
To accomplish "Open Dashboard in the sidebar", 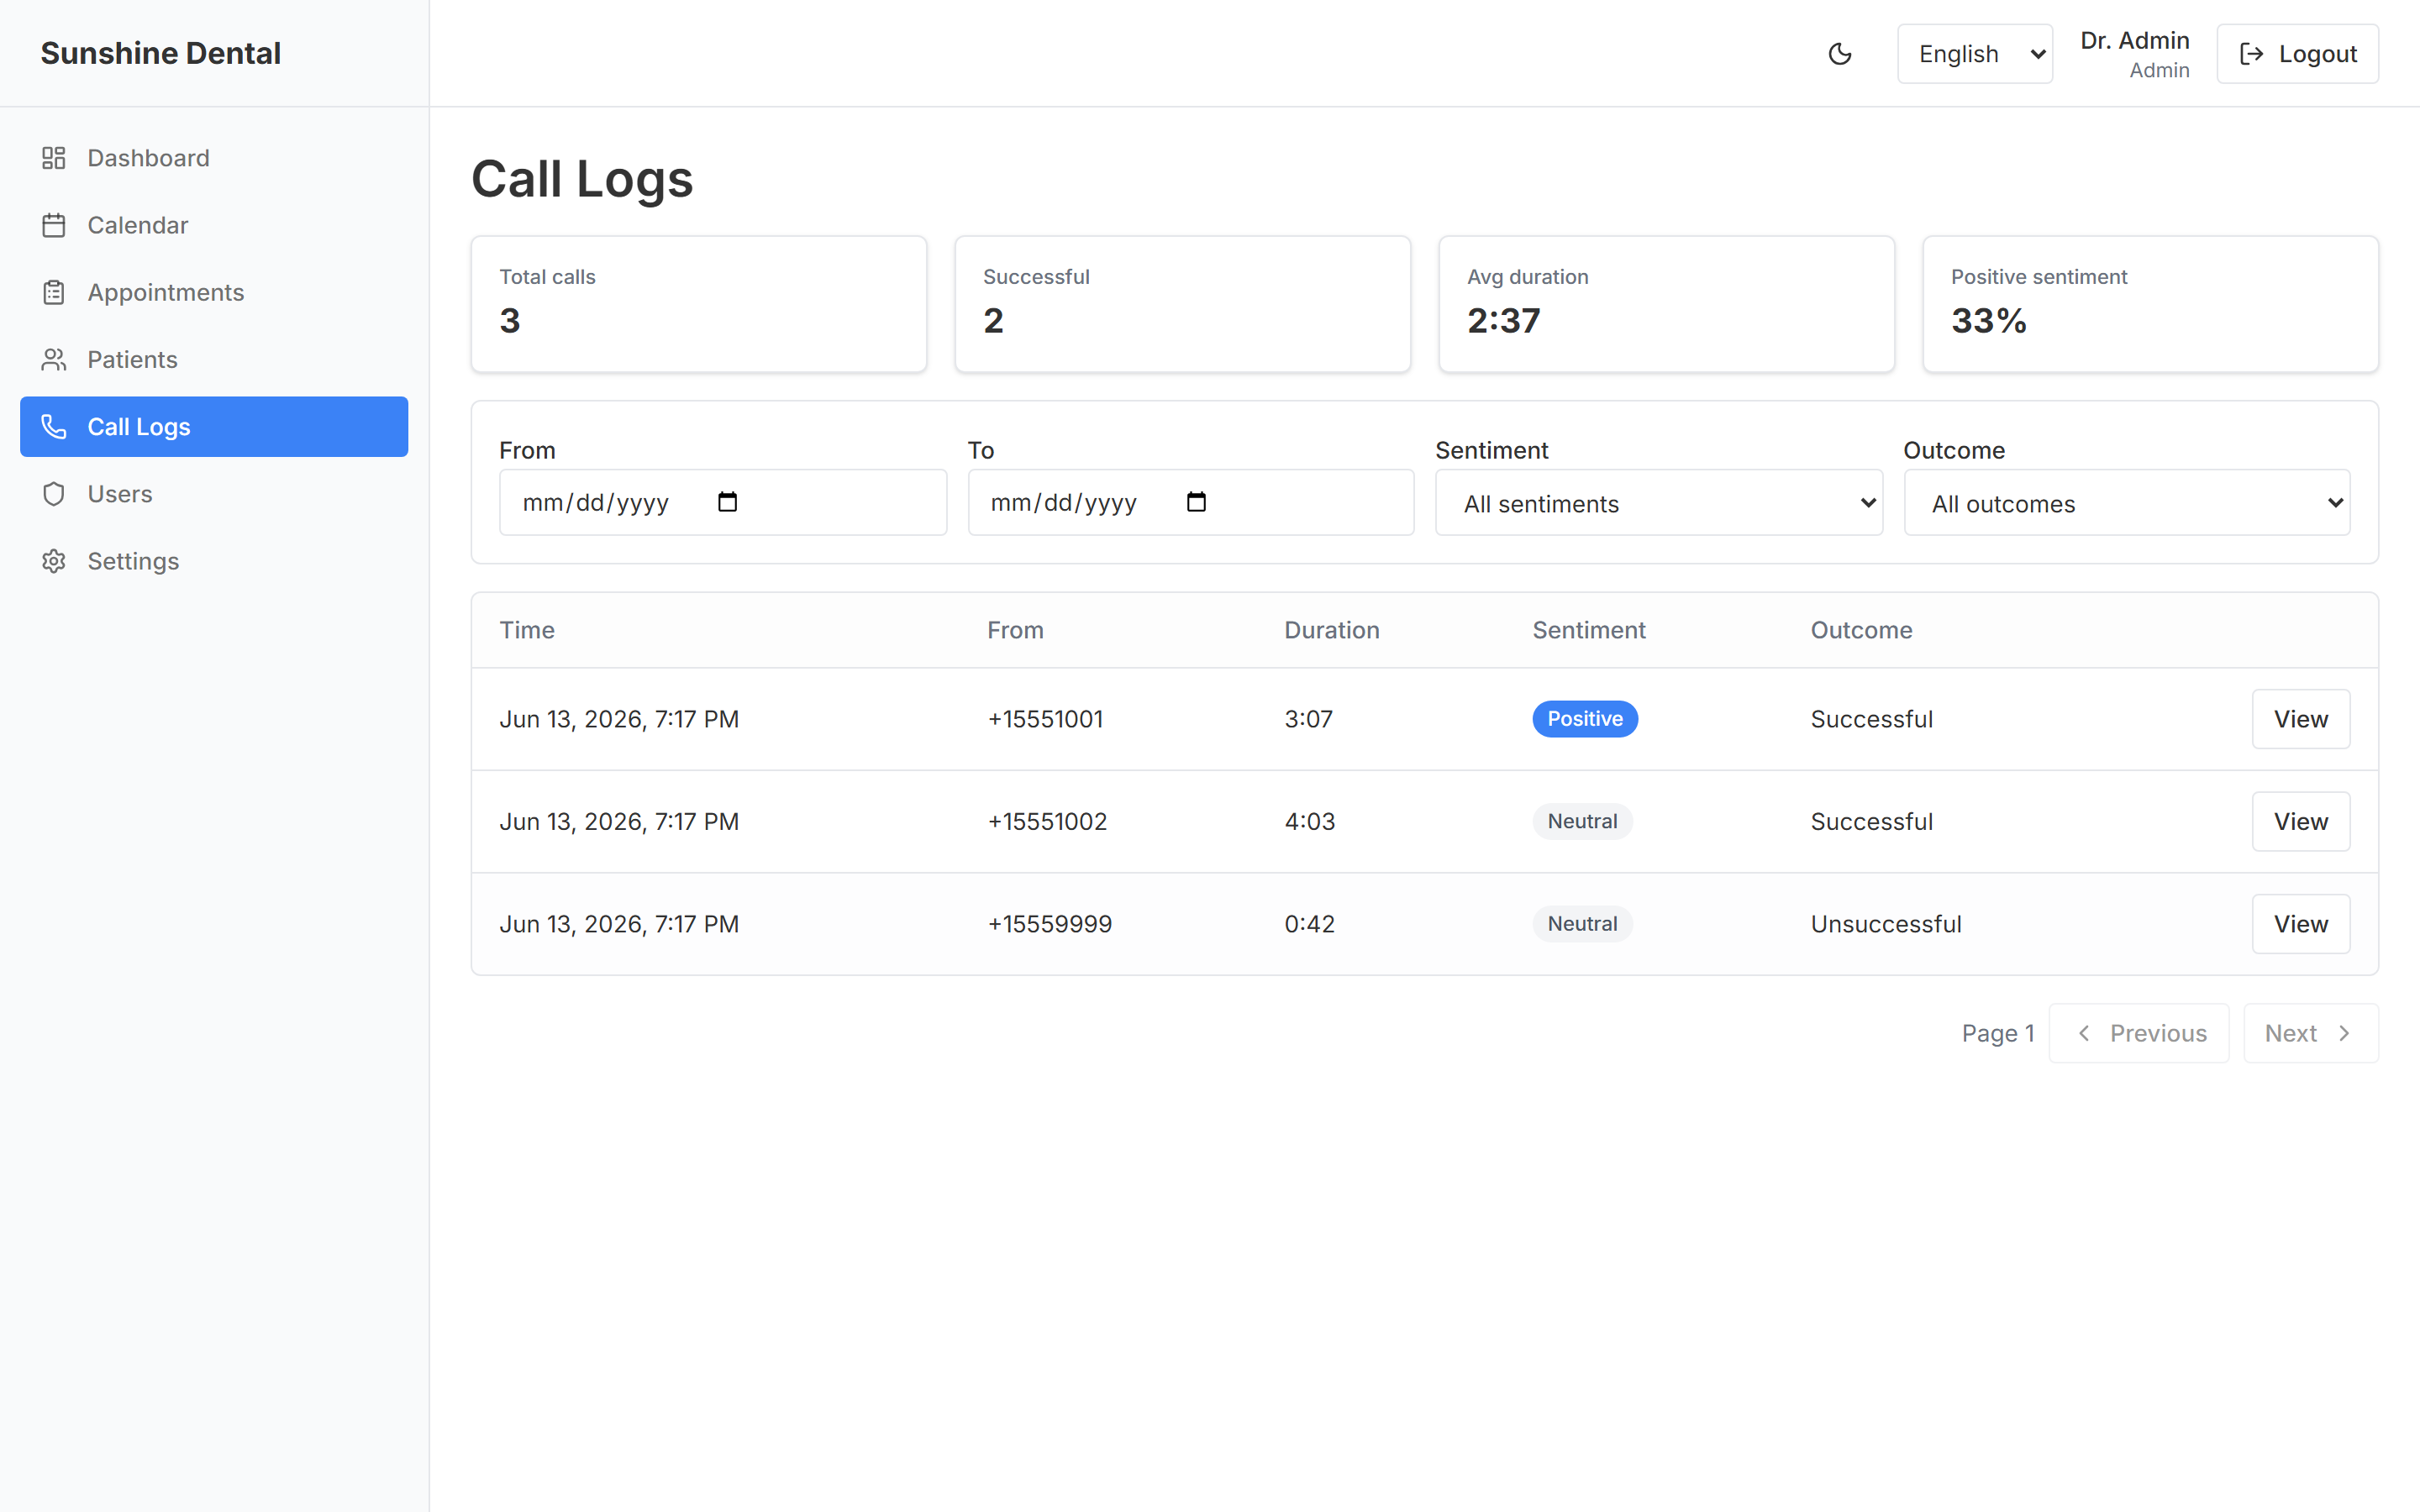I will (x=214, y=158).
